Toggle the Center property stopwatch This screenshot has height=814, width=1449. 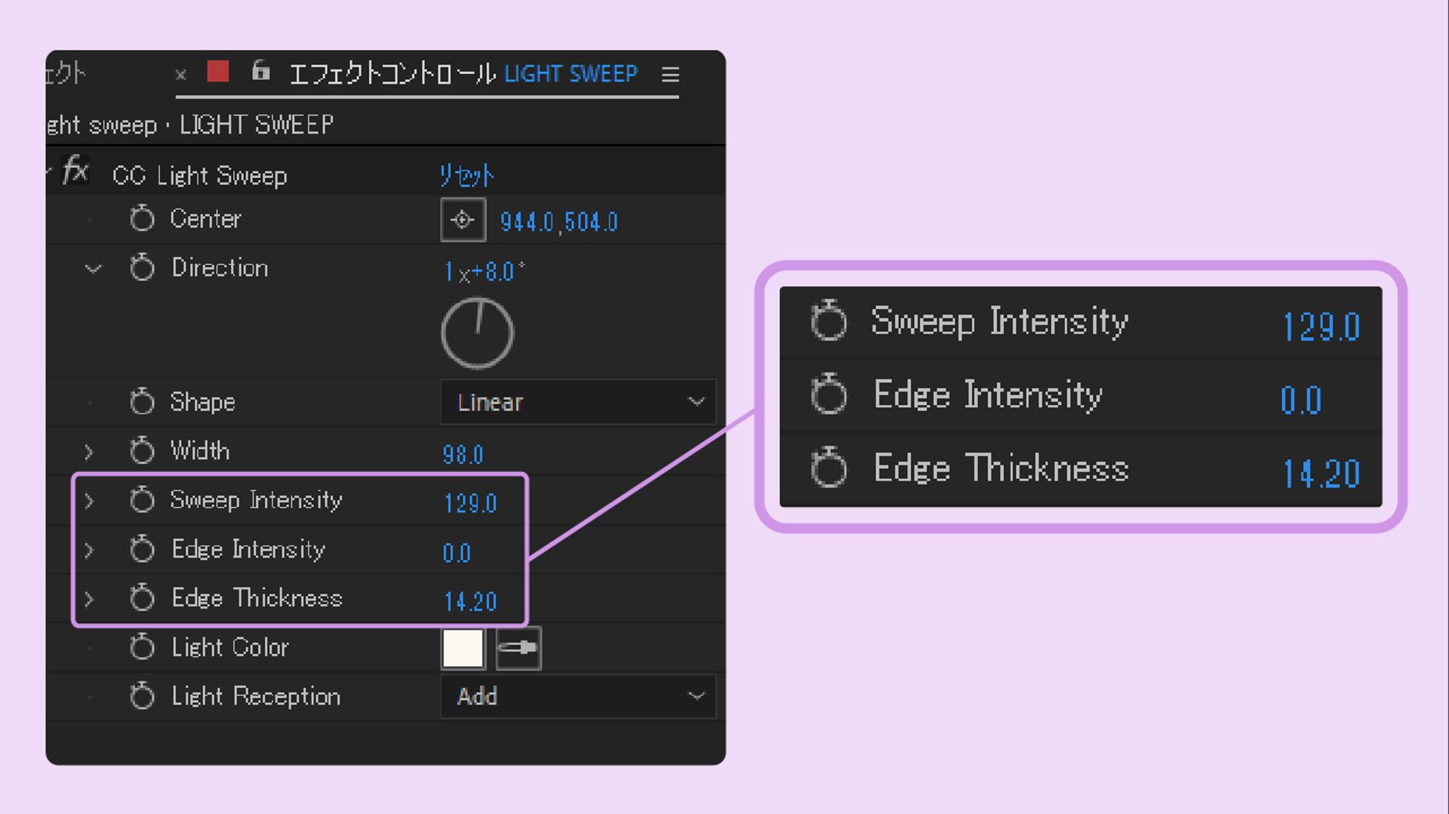click(142, 219)
